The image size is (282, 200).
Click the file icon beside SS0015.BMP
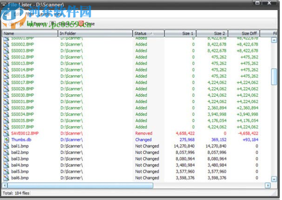(6, 76)
